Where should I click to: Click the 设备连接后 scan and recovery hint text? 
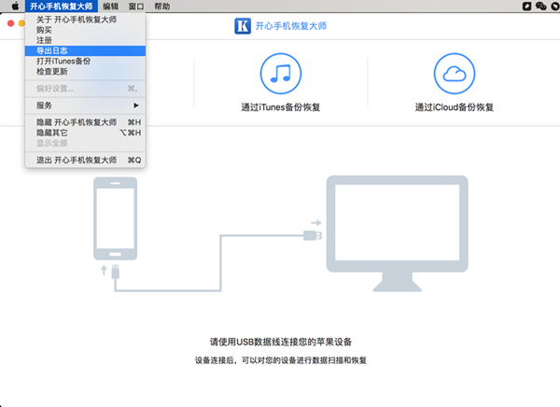pyautogui.click(x=281, y=360)
